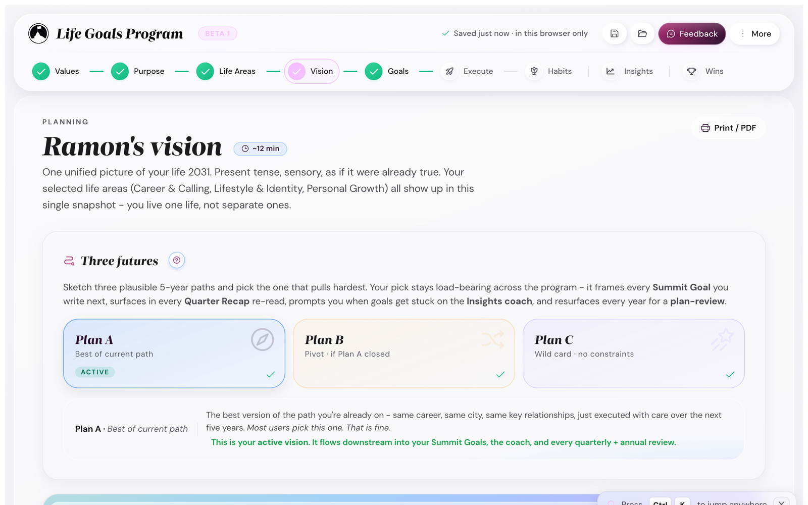Image resolution: width=808 pixels, height=505 pixels.
Task: Click the 'Wild card · no constraints' subtitle
Action: 584,354
